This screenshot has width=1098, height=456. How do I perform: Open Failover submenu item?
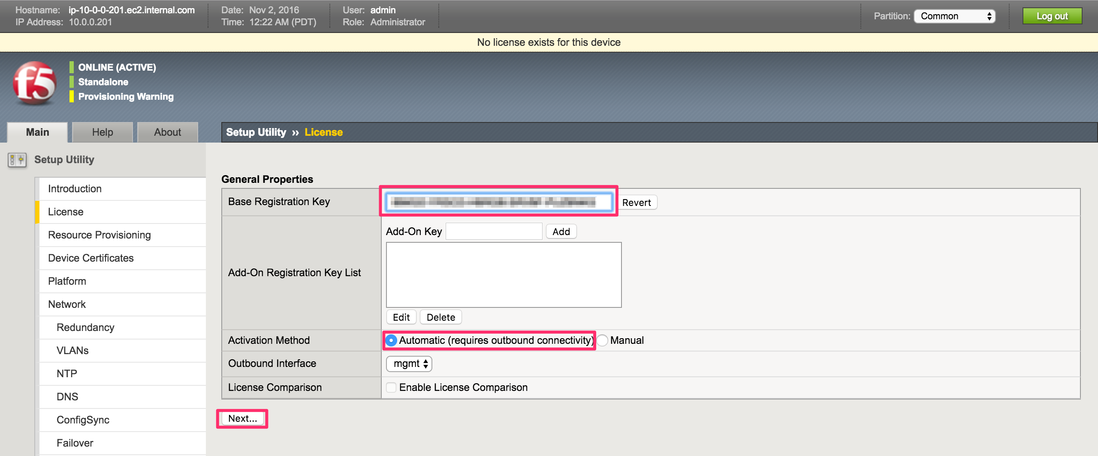coord(122,443)
